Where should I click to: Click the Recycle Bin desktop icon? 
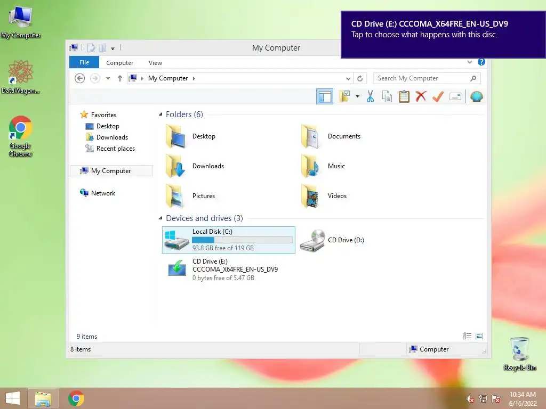[519, 354]
